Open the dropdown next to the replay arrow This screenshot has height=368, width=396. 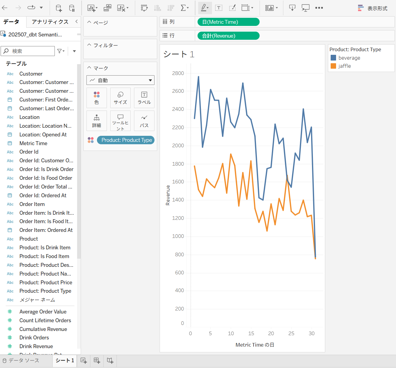(41, 8)
